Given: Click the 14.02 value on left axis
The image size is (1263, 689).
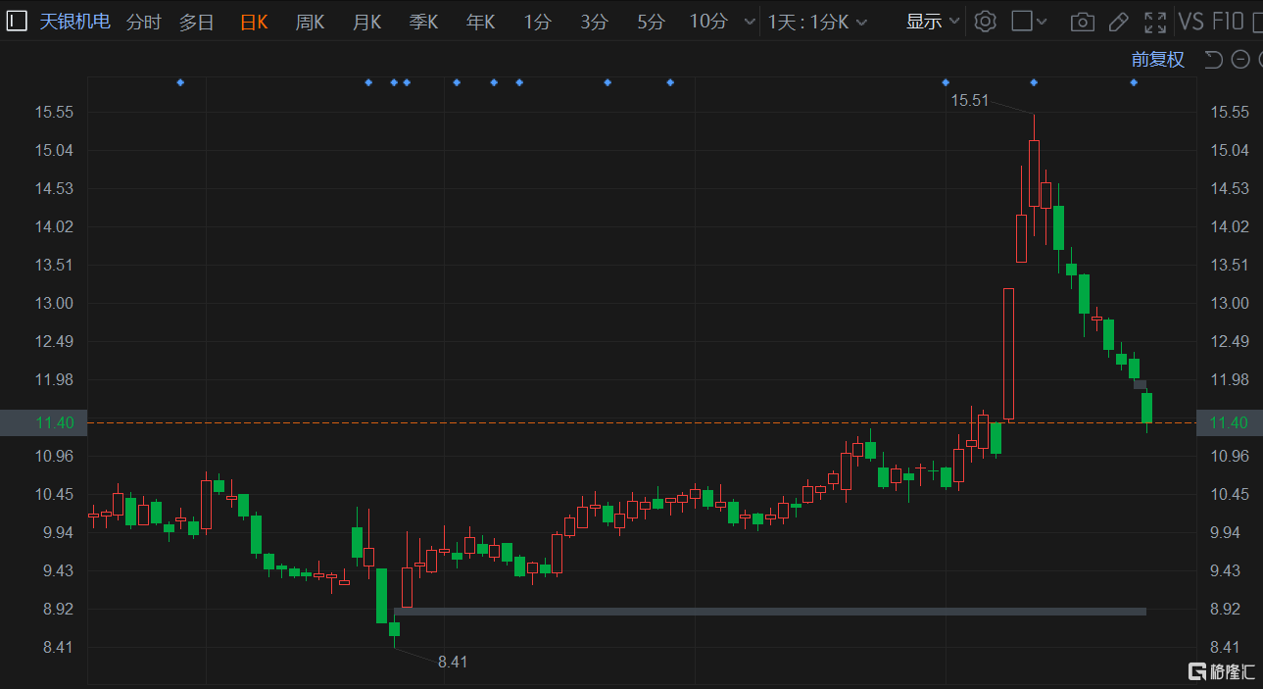Looking at the screenshot, I should click(x=54, y=226).
